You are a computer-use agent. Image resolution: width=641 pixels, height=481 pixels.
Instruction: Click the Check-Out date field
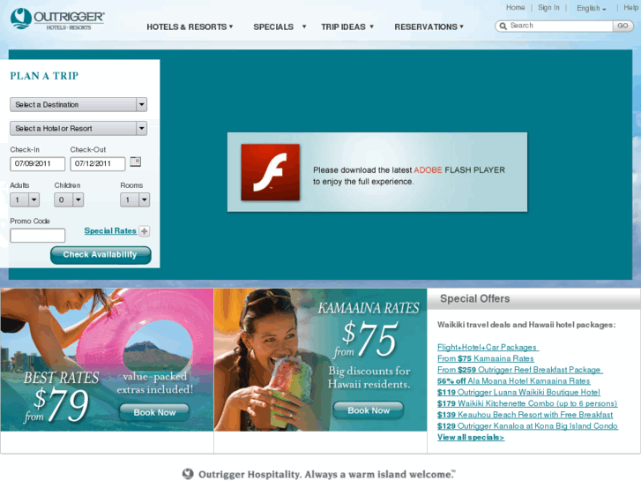[98, 164]
